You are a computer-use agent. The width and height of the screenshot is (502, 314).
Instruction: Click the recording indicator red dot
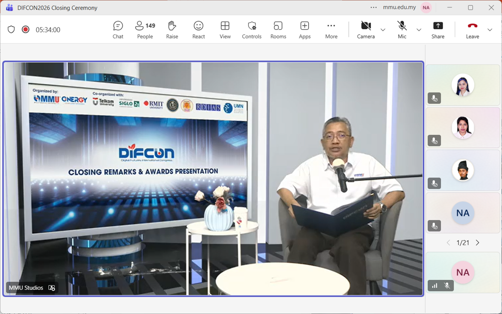[26, 29]
